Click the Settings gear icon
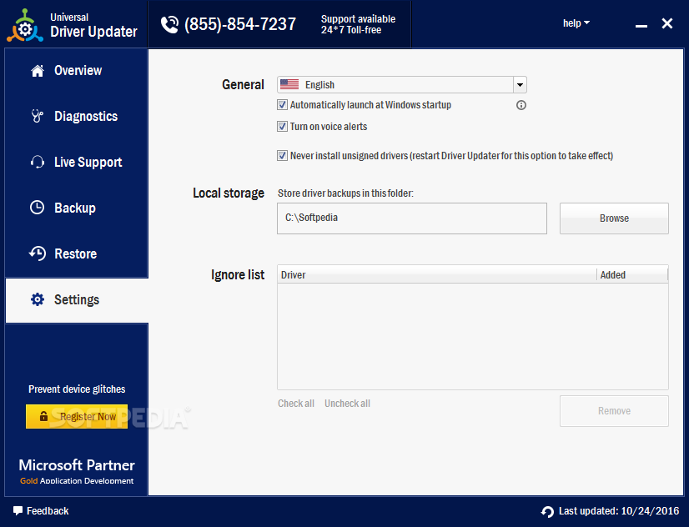The height and width of the screenshot is (527, 689). pos(38,299)
